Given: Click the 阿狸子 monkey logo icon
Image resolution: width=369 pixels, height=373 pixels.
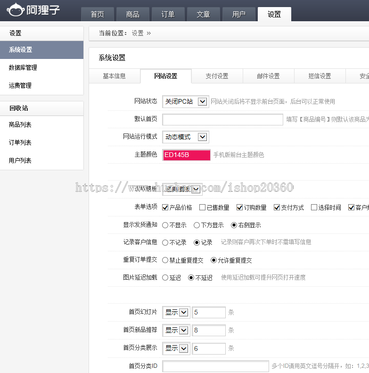Looking at the screenshot, I should pyautogui.click(x=16, y=9).
